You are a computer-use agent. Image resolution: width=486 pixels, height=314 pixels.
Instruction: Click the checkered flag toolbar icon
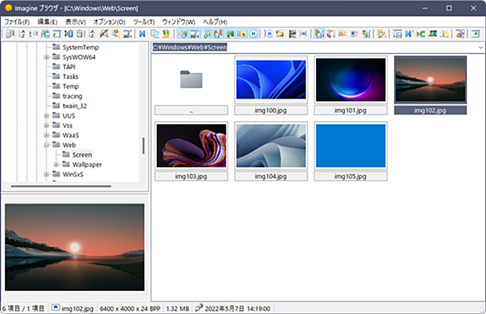(x=292, y=34)
